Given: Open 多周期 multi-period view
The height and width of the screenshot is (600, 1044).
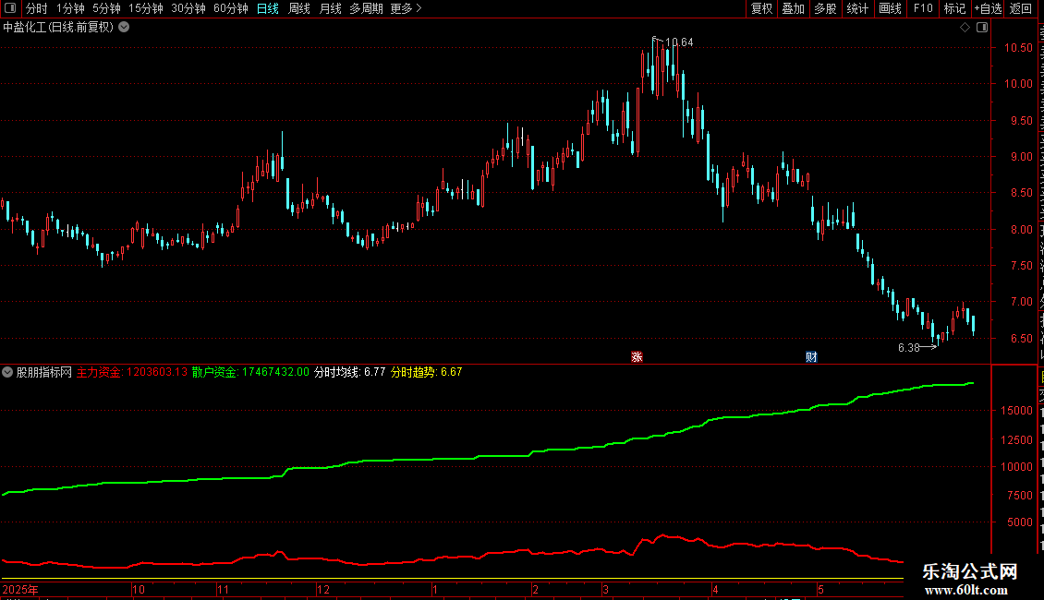Looking at the screenshot, I should tap(366, 8).
